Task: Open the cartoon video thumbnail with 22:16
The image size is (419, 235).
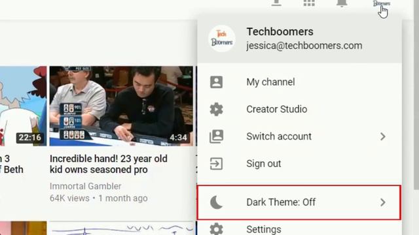Action: click(x=24, y=106)
